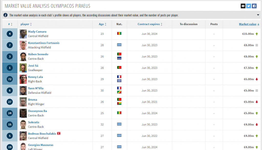Click Sokratis player photo
This screenshot has width=262, height=150.
click(23, 124)
